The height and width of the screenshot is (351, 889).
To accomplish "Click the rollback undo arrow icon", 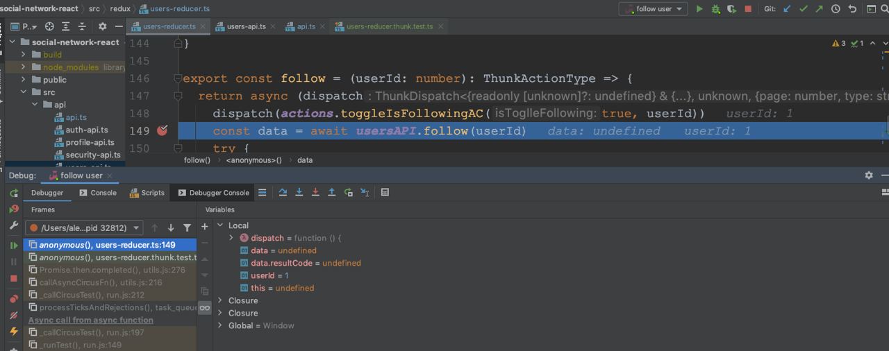I will [852, 9].
